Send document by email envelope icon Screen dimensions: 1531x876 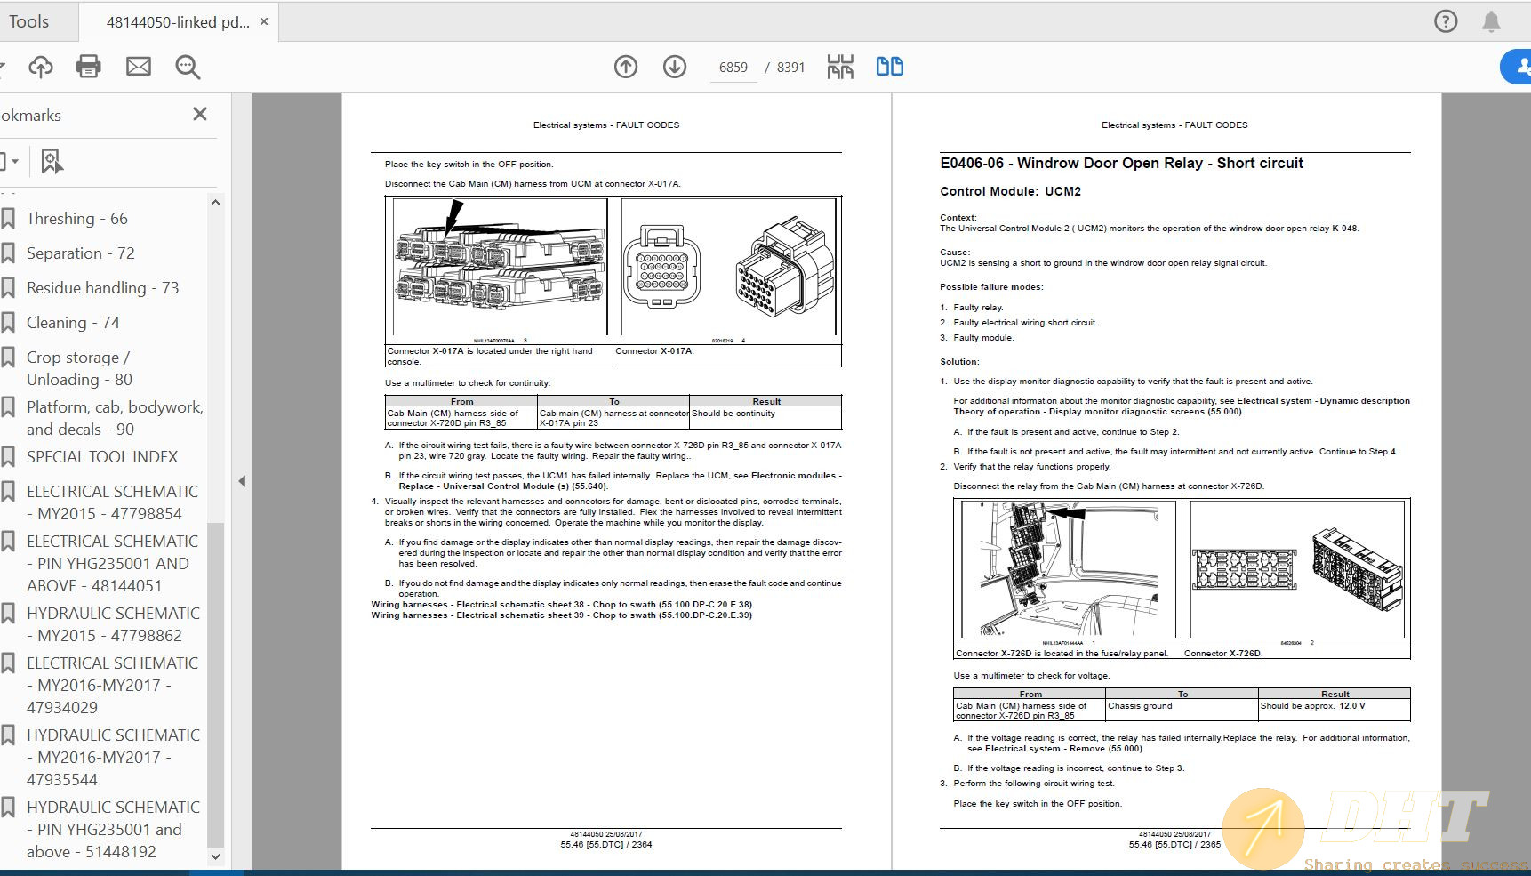coord(138,67)
